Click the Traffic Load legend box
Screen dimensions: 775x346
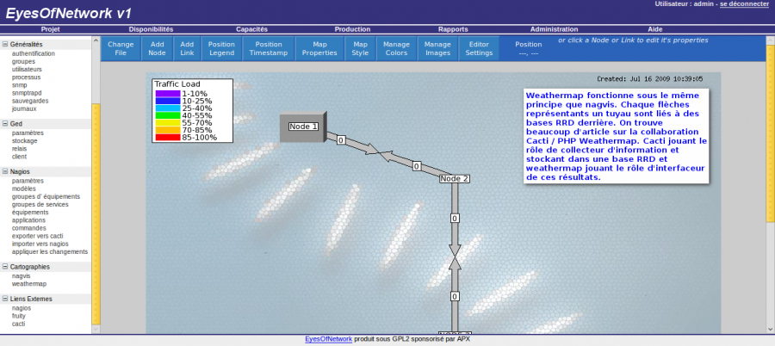[192, 111]
